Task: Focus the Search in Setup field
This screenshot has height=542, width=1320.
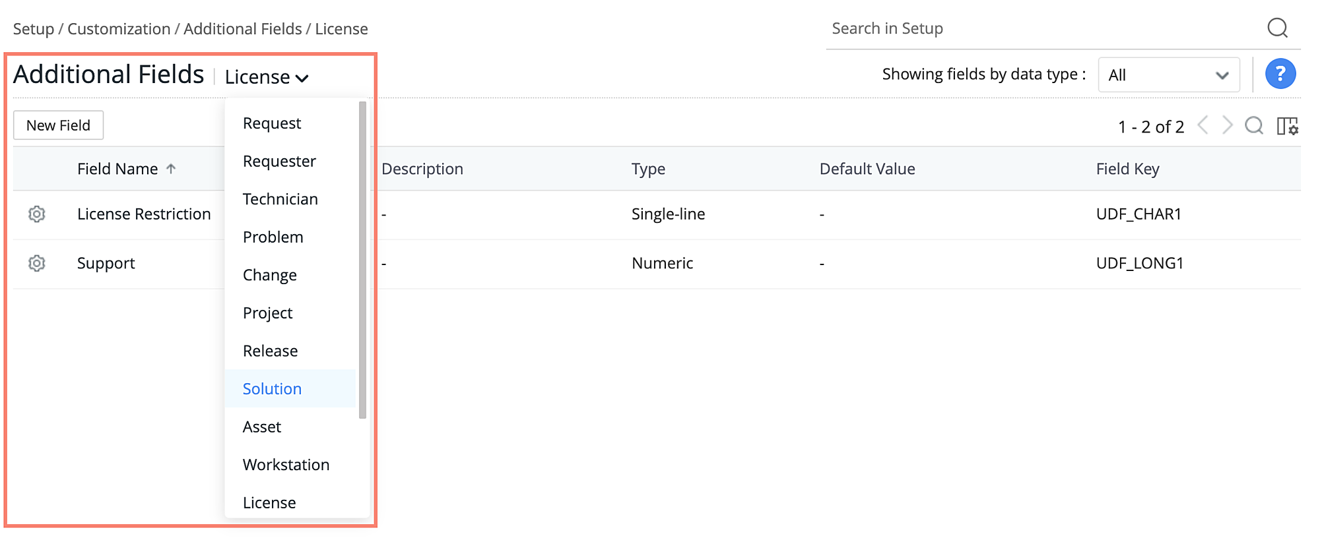Action: tap(1043, 28)
